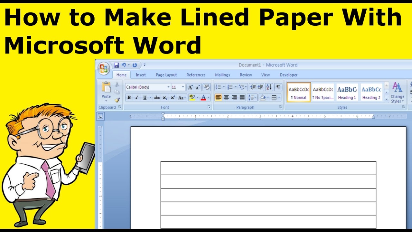Select Center alignment
The height and width of the screenshot is (232, 412).
tap(226, 98)
